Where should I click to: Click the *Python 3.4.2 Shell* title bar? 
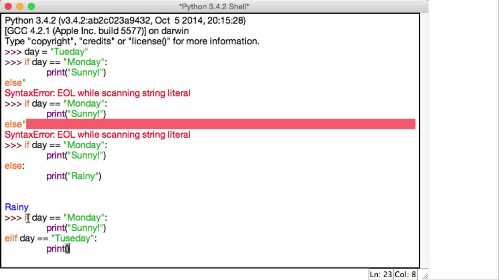tap(214, 6)
